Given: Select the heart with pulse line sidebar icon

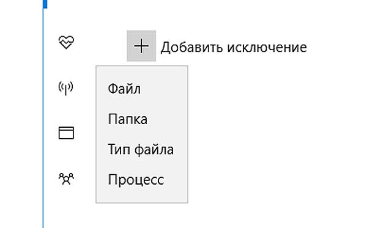Looking at the screenshot, I should pyautogui.click(x=66, y=42).
